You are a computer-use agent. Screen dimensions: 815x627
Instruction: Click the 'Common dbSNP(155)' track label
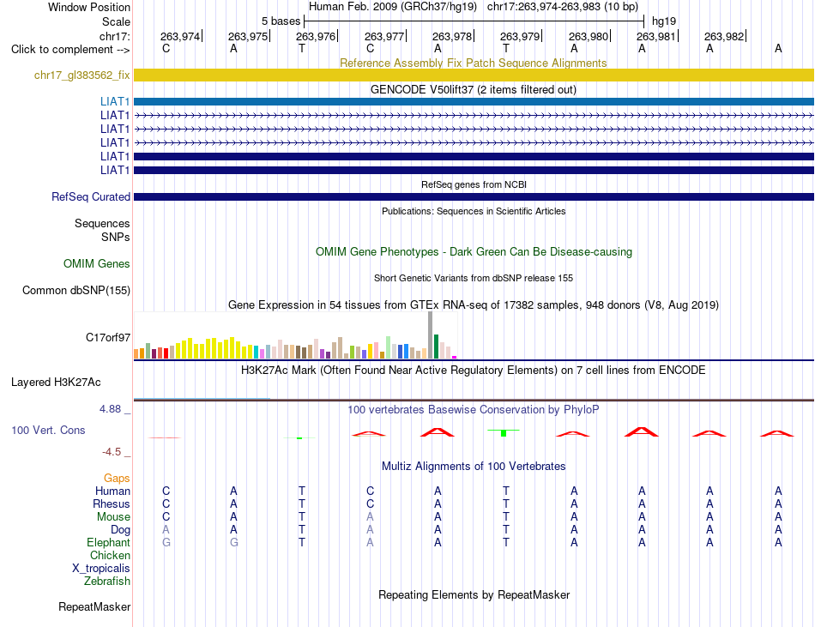(x=75, y=291)
